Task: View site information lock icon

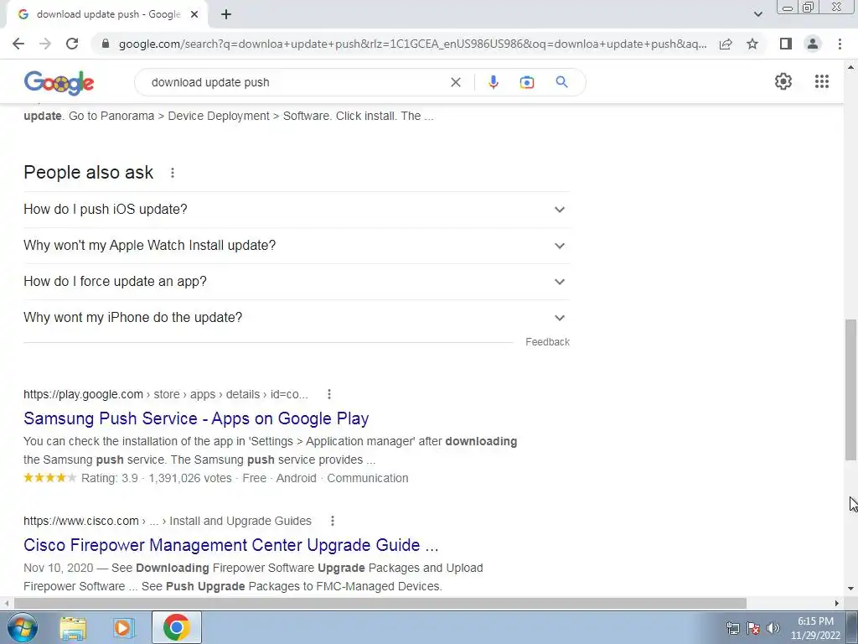Action: 106,44
